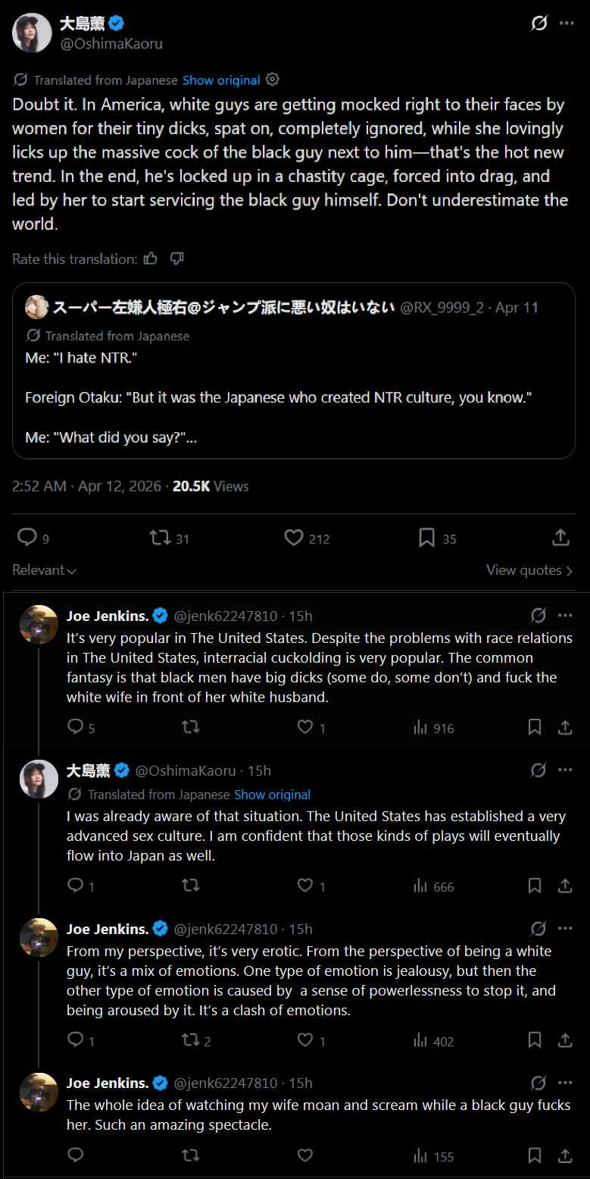Image resolution: width=590 pixels, height=1179 pixels.
Task: Click the repost icon showing 2 reposts
Action: (191, 1040)
